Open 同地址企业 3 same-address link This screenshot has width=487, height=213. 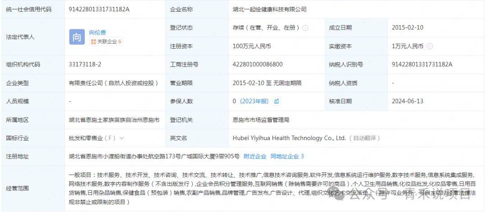[x=287, y=157]
